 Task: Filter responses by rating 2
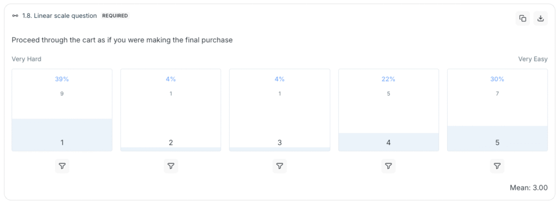pyautogui.click(x=171, y=166)
